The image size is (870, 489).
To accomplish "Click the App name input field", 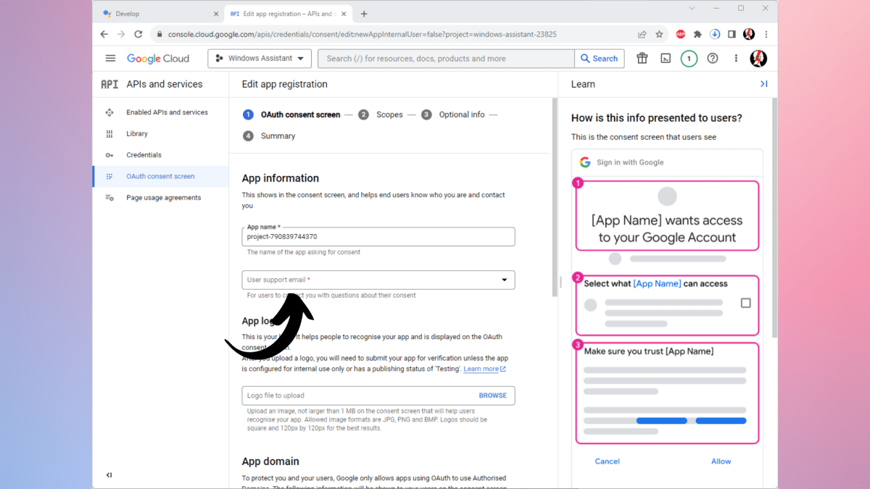I will pos(378,236).
